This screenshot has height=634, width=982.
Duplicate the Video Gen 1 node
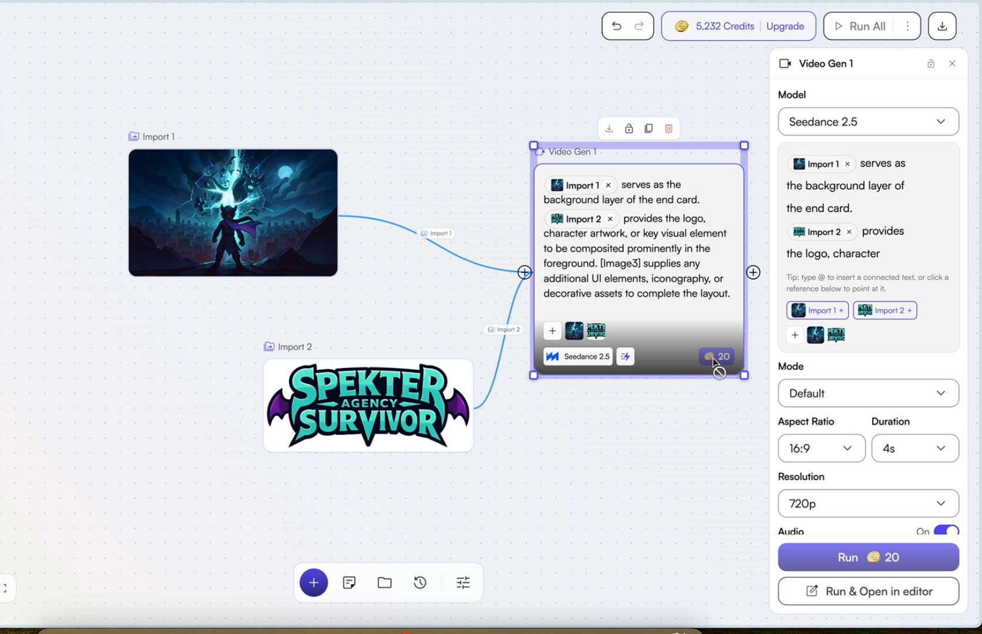point(648,129)
